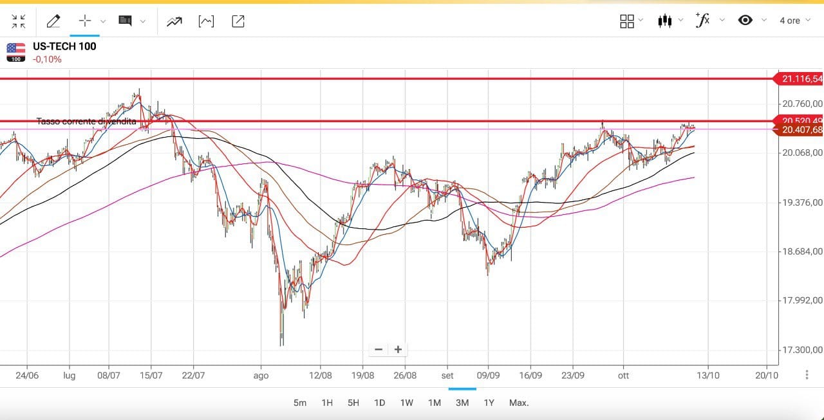Expand the layout grid dropdown arrow
This screenshot has width=824, height=420.
[641, 20]
